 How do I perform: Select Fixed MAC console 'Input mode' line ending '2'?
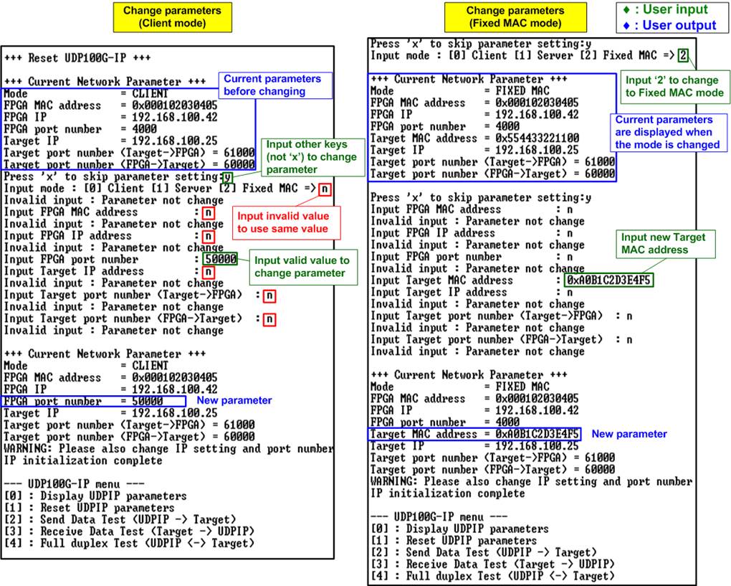point(529,55)
